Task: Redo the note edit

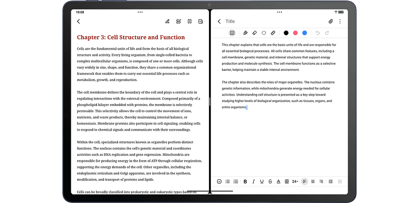Action: point(327,33)
